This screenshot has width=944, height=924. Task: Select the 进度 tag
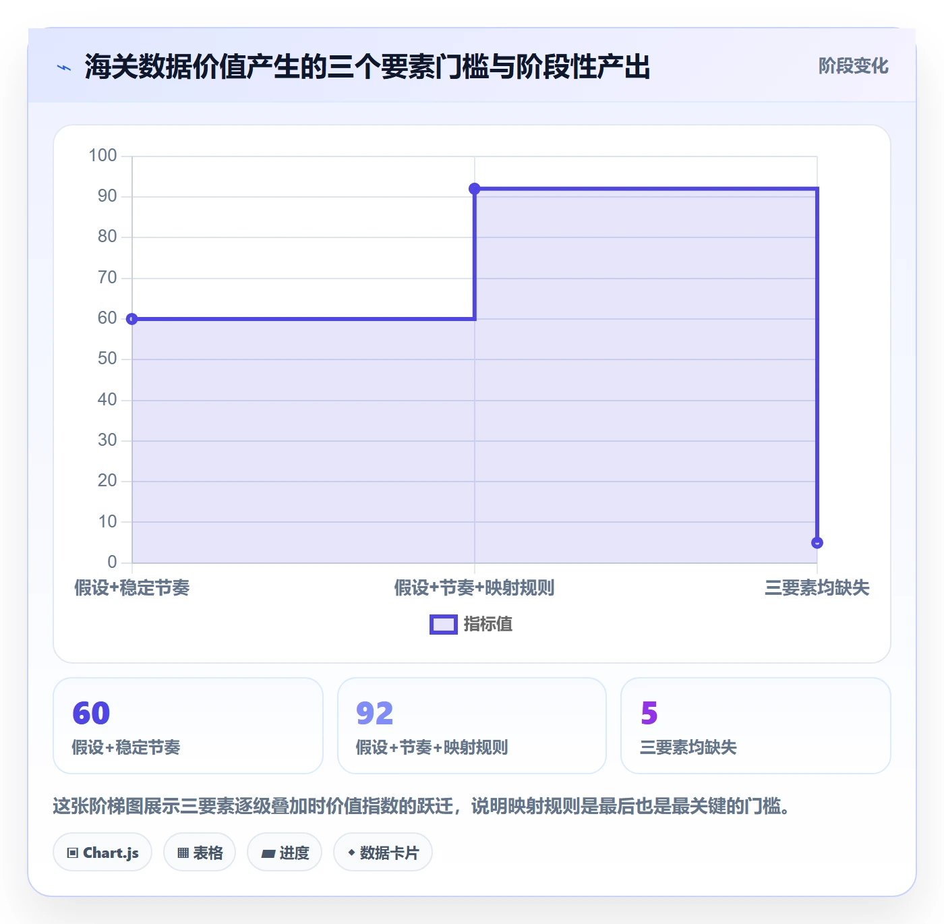285,853
